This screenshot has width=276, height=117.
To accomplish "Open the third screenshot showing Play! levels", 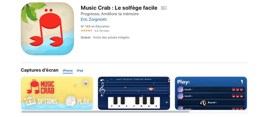I will tap(211, 93).
